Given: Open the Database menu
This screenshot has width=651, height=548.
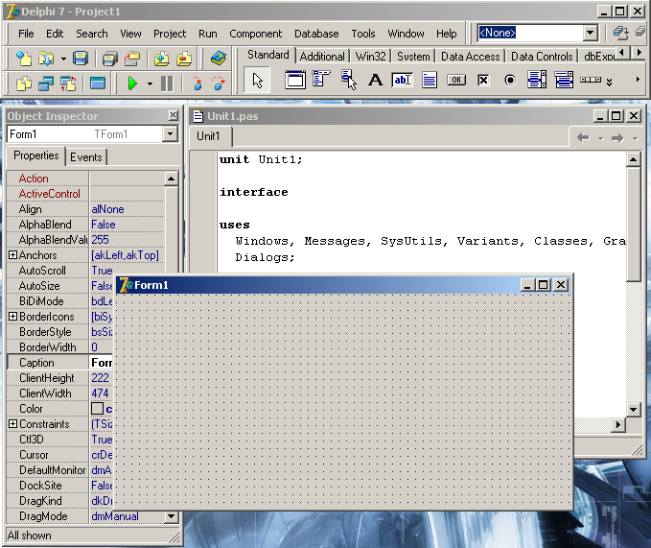Looking at the screenshot, I should tap(316, 34).
